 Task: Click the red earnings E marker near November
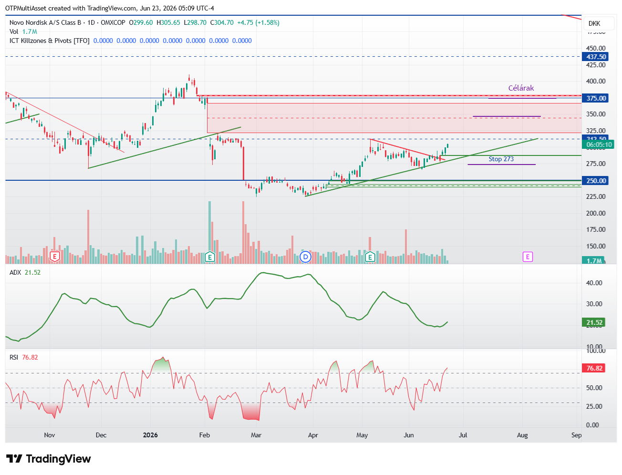[55, 257]
